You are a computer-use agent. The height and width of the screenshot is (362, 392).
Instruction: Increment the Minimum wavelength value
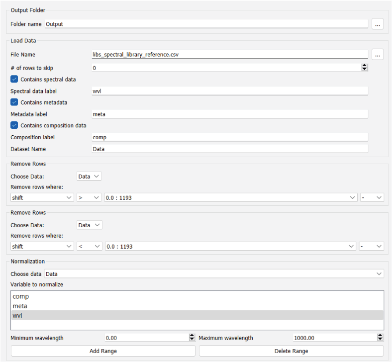[x=192, y=336]
